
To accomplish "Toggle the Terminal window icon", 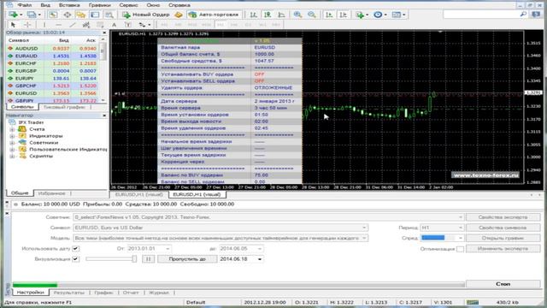I will (95, 15).
